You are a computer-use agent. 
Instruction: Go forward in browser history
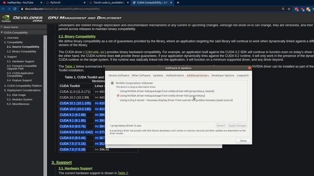(x=9, y=9)
